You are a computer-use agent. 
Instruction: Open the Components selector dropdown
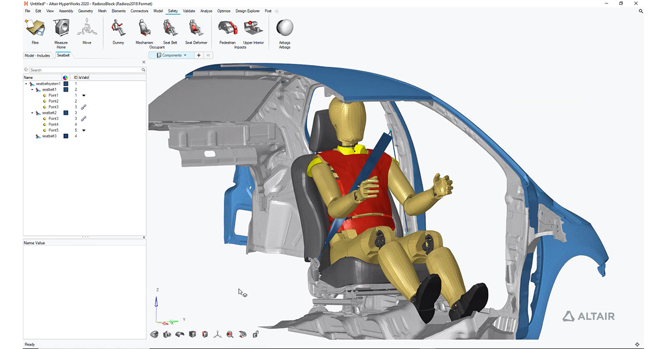coord(171,55)
